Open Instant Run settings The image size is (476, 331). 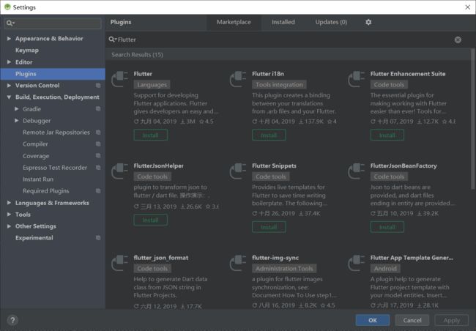click(x=38, y=179)
